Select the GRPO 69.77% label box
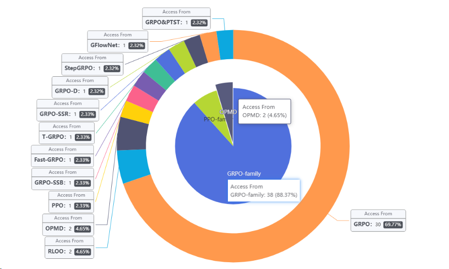Image resolution: width=449 pixels, height=269 pixels. click(378, 219)
